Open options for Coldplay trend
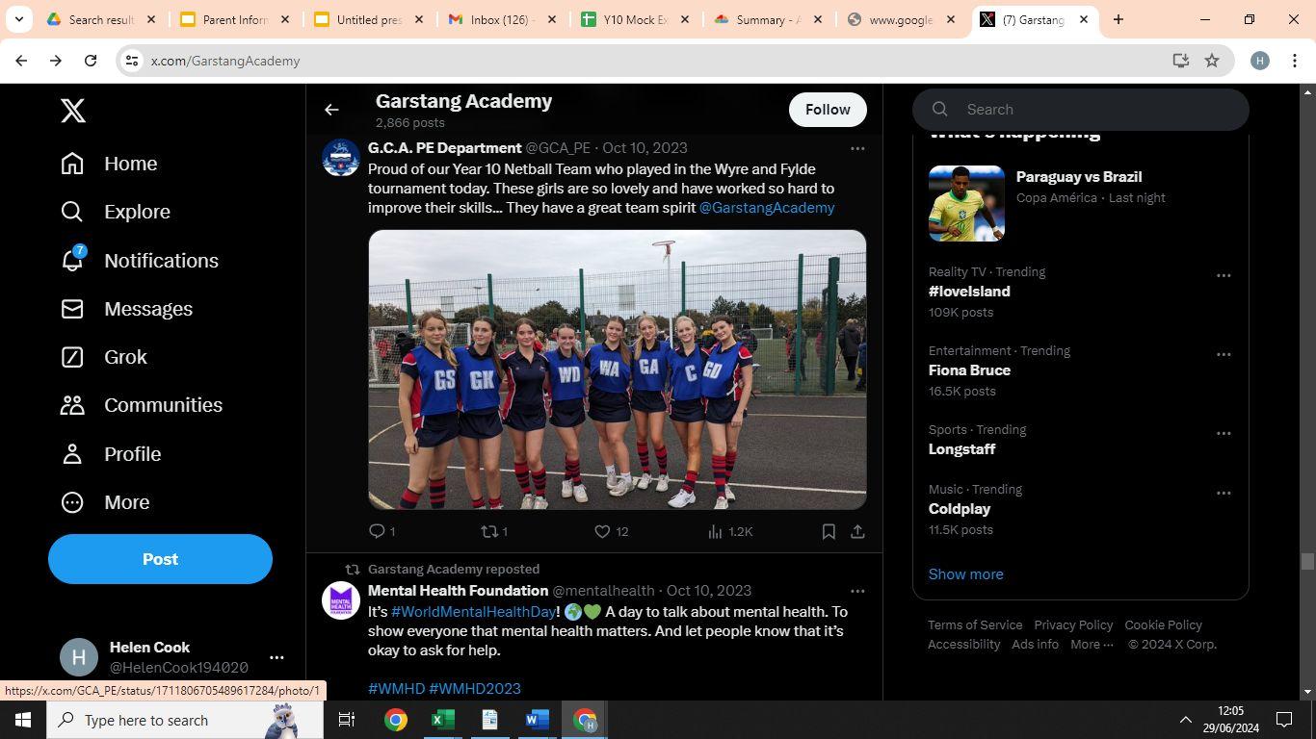1316x739 pixels. point(1224,493)
